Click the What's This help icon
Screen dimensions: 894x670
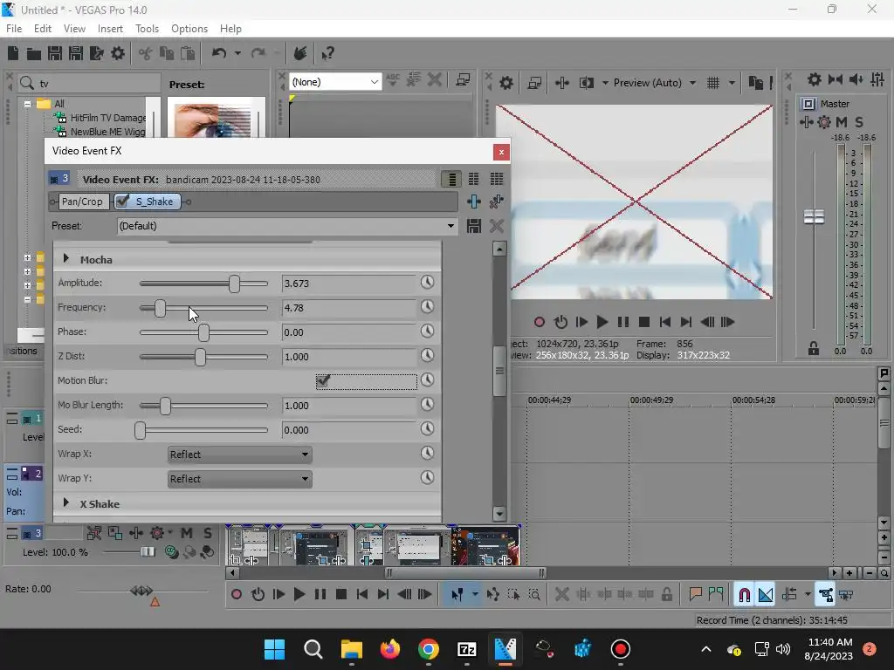pos(327,53)
